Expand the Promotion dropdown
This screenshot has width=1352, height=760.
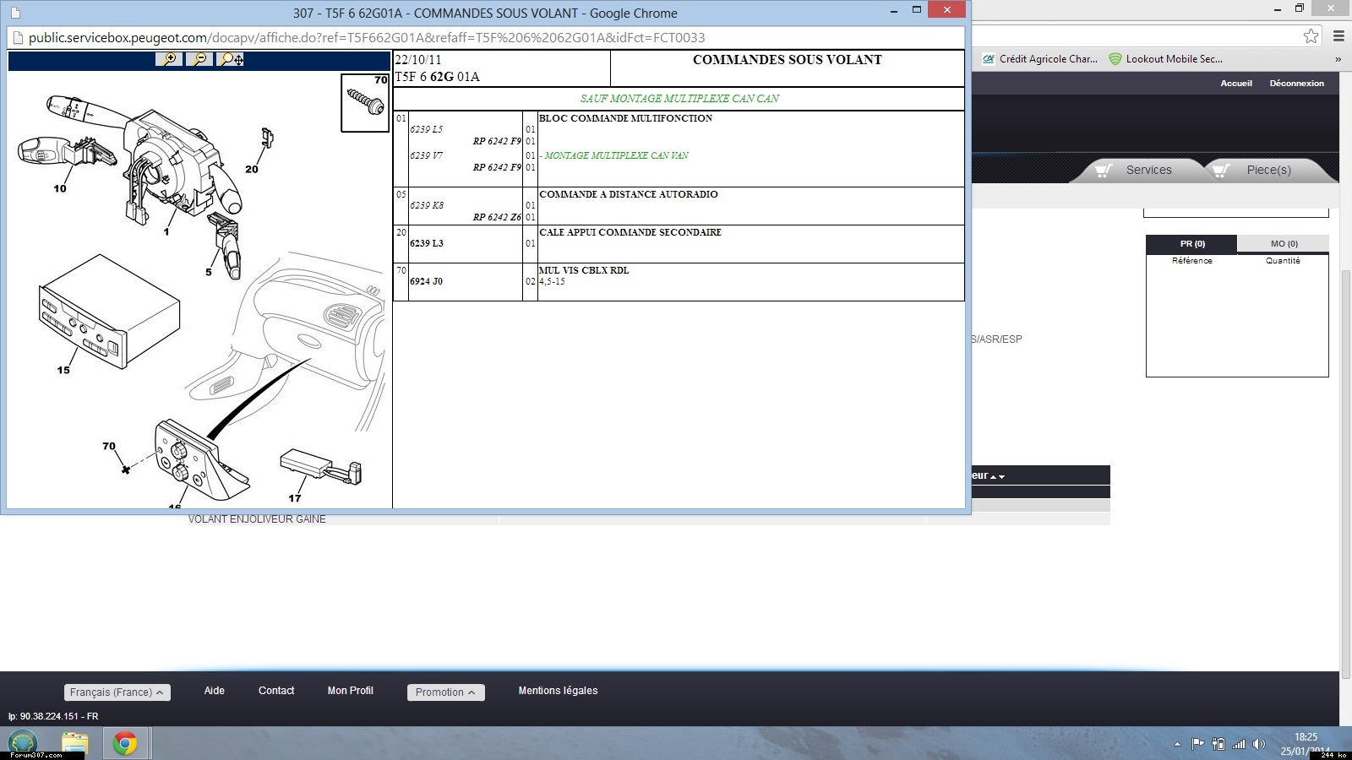pos(445,692)
